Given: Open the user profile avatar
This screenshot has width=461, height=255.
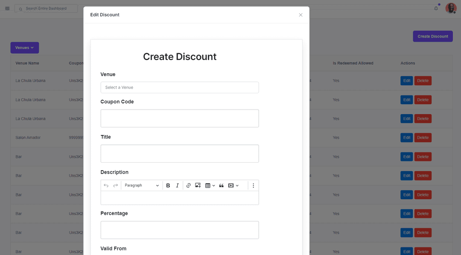Looking at the screenshot, I should click(x=451, y=8).
